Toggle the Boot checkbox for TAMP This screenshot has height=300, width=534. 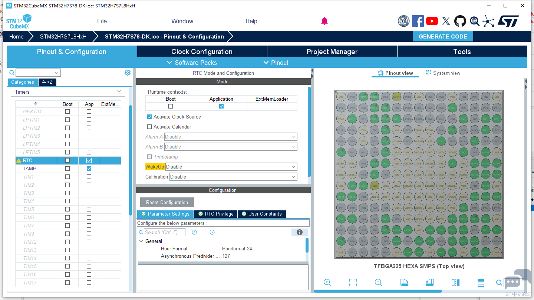(x=67, y=169)
